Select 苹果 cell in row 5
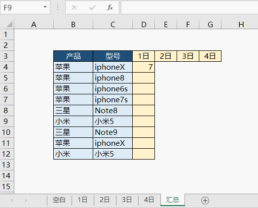This screenshot has height=208, width=258. (x=73, y=78)
